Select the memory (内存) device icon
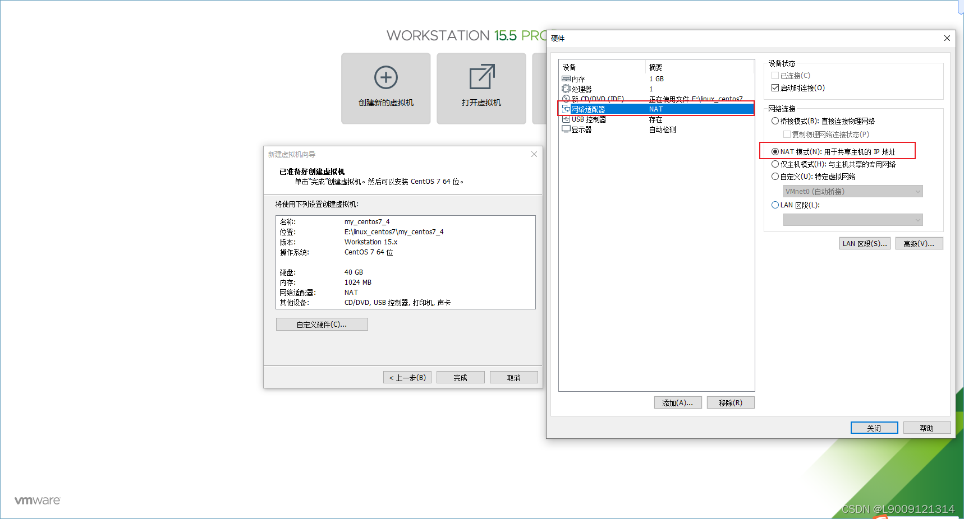Screen dimensions: 964x519 pyautogui.click(x=566, y=79)
